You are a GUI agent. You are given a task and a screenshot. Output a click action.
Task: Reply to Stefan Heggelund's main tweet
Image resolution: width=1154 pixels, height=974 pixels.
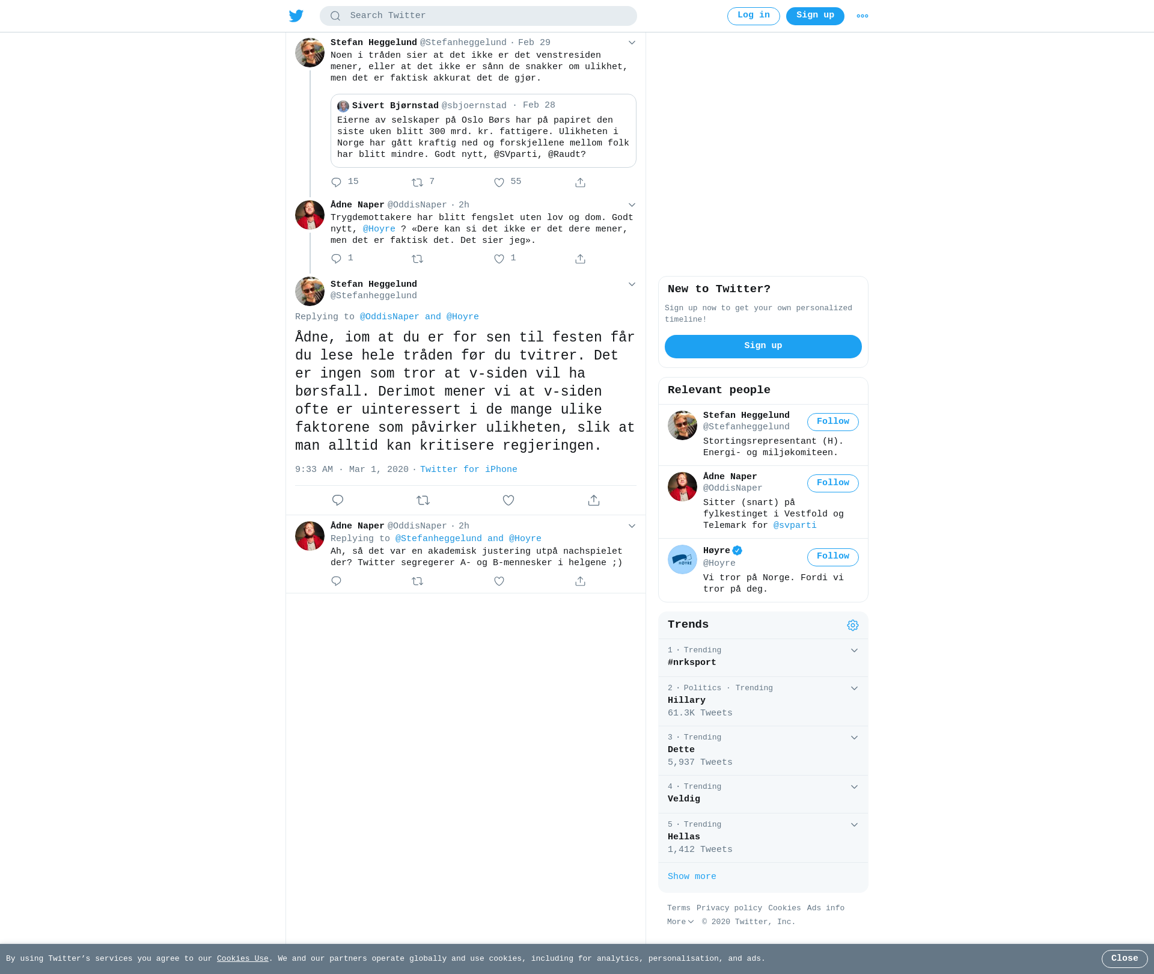pyautogui.click(x=338, y=500)
